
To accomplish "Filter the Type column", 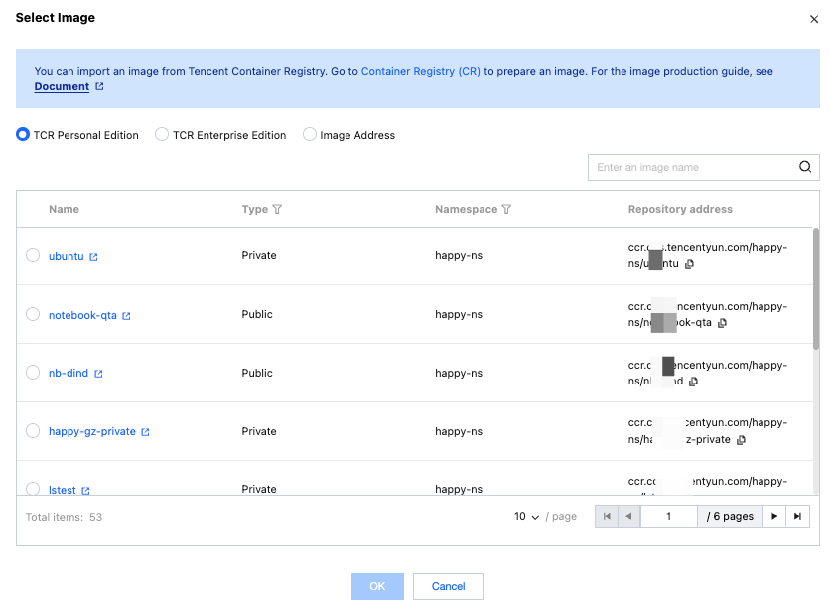I will [x=277, y=210].
